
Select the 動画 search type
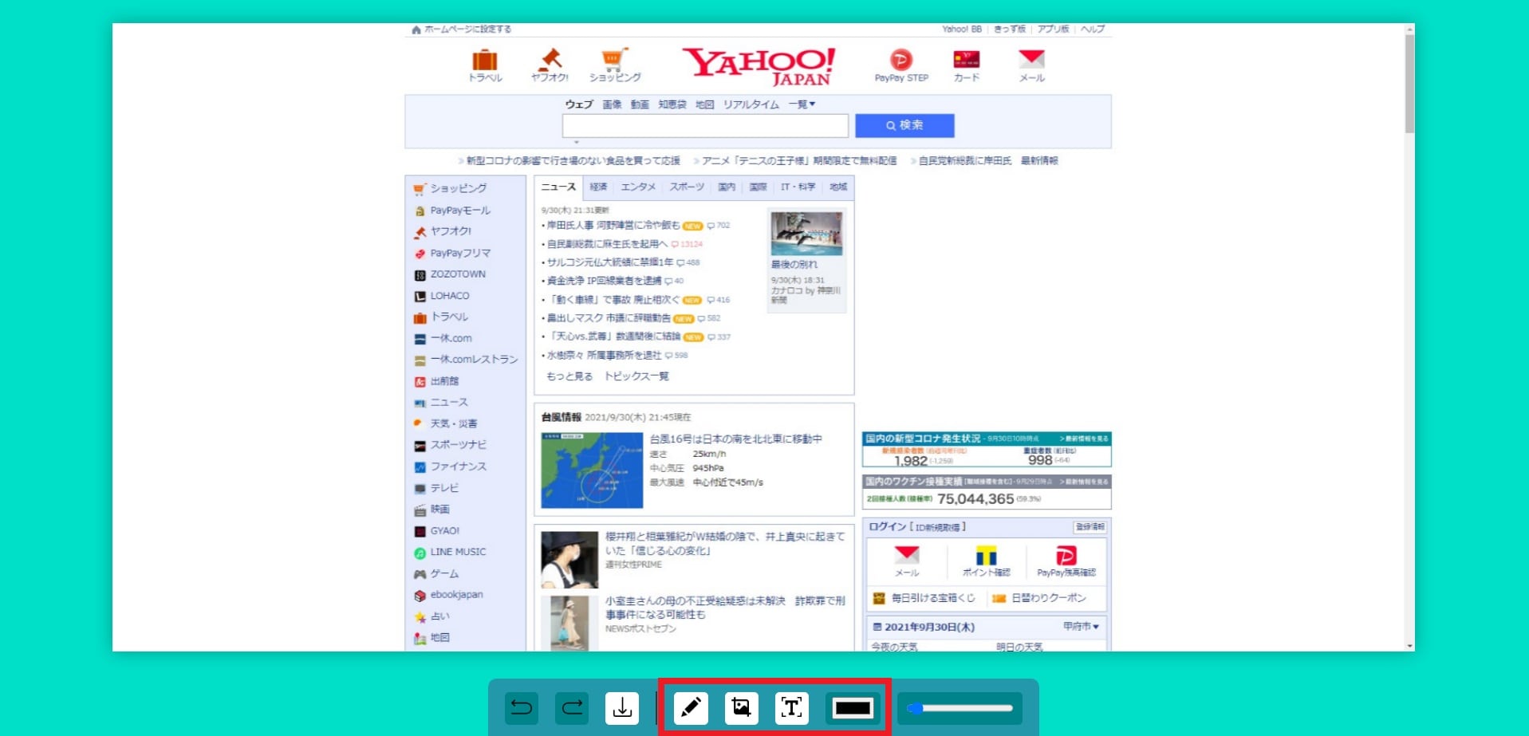(640, 104)
